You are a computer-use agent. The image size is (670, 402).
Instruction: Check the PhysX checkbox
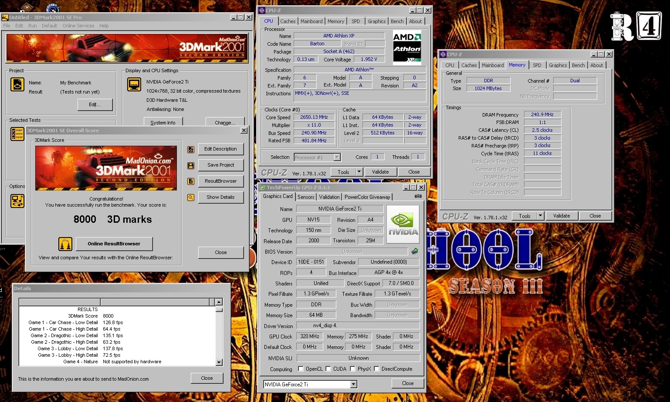point(352,369)
